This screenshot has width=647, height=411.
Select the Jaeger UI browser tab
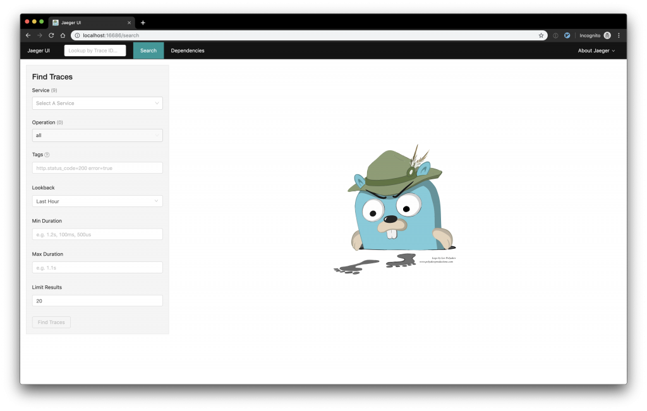coord(92,23)
